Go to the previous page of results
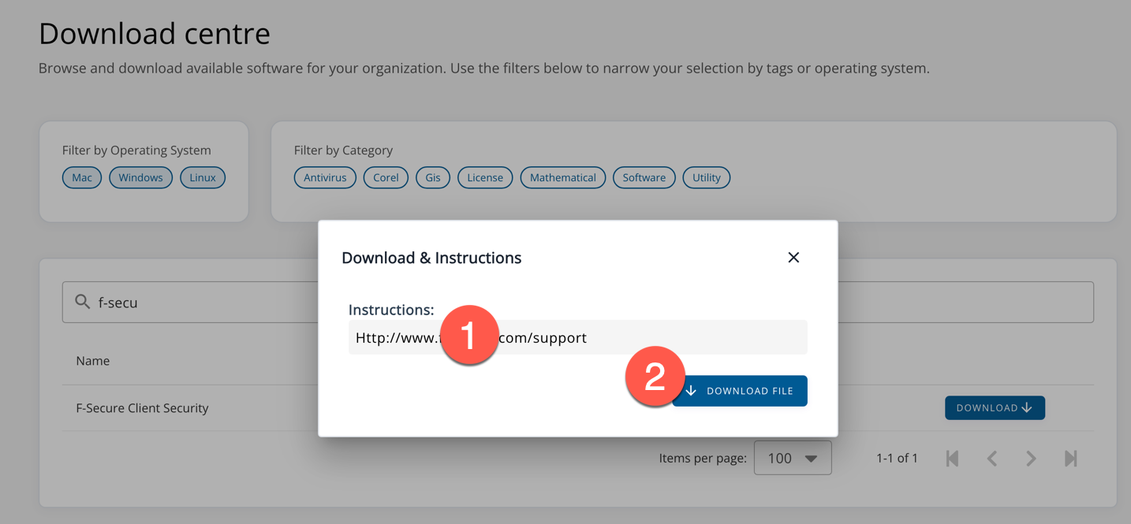This screenshot has width=1131, height=524. [x=992, y=459]
